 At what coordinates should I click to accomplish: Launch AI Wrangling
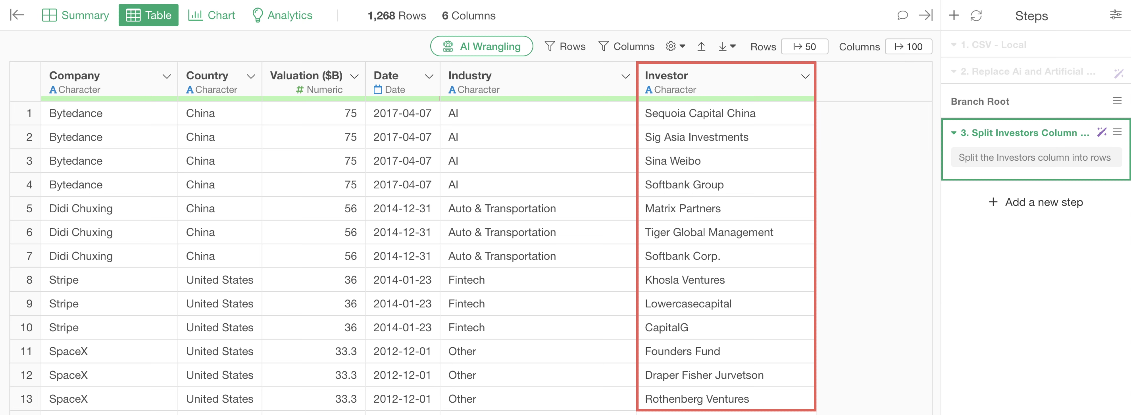click(x=482, y=46)
